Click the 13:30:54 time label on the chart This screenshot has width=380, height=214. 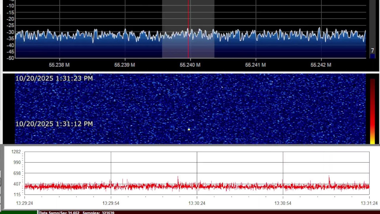point(283,203)
